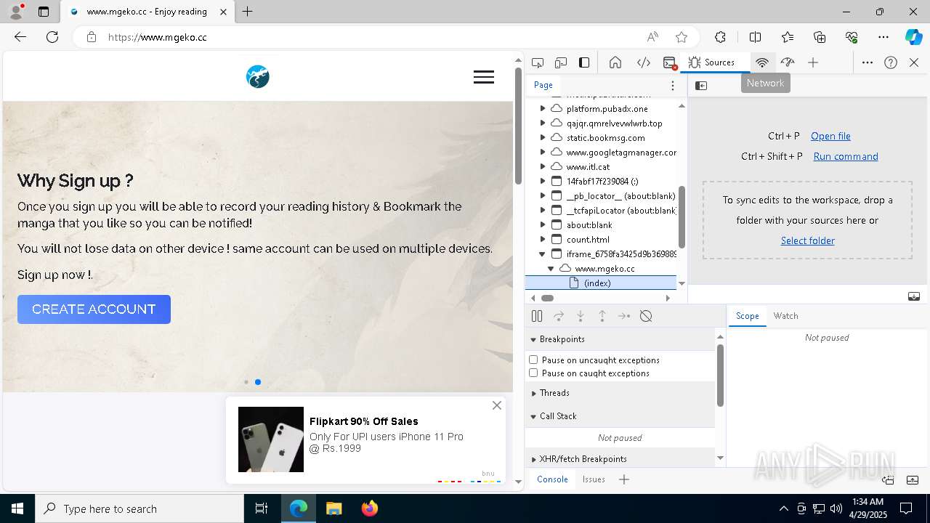Screen dimensions: 930x523
Task: Click Select folder link
Action: point(807,240)
